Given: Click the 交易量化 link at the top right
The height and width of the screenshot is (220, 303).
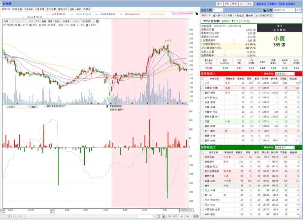Looking at the screenshot, I should click(x=272, y=4).
